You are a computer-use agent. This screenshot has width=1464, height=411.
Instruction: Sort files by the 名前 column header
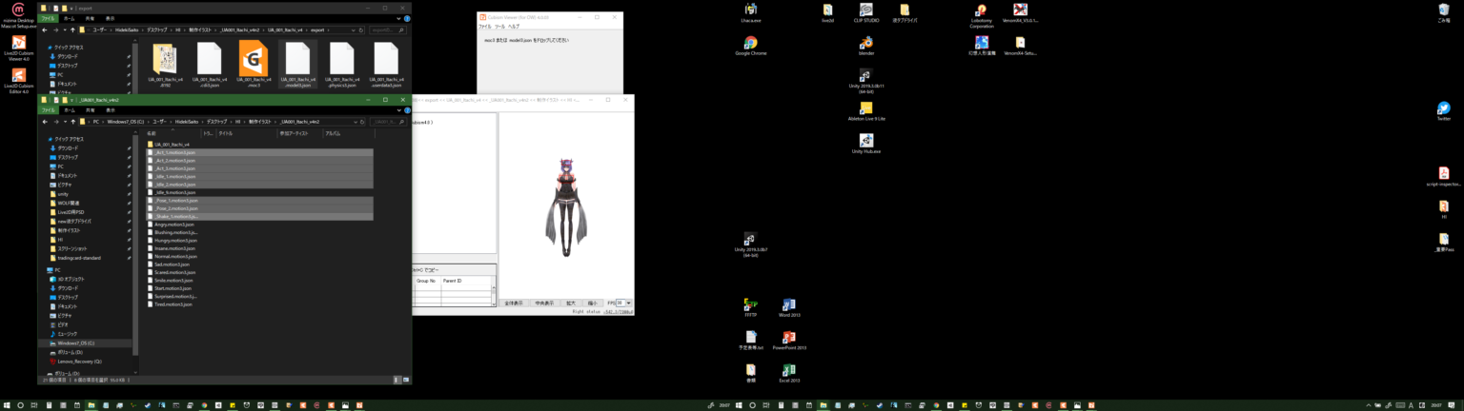(152, 133)
